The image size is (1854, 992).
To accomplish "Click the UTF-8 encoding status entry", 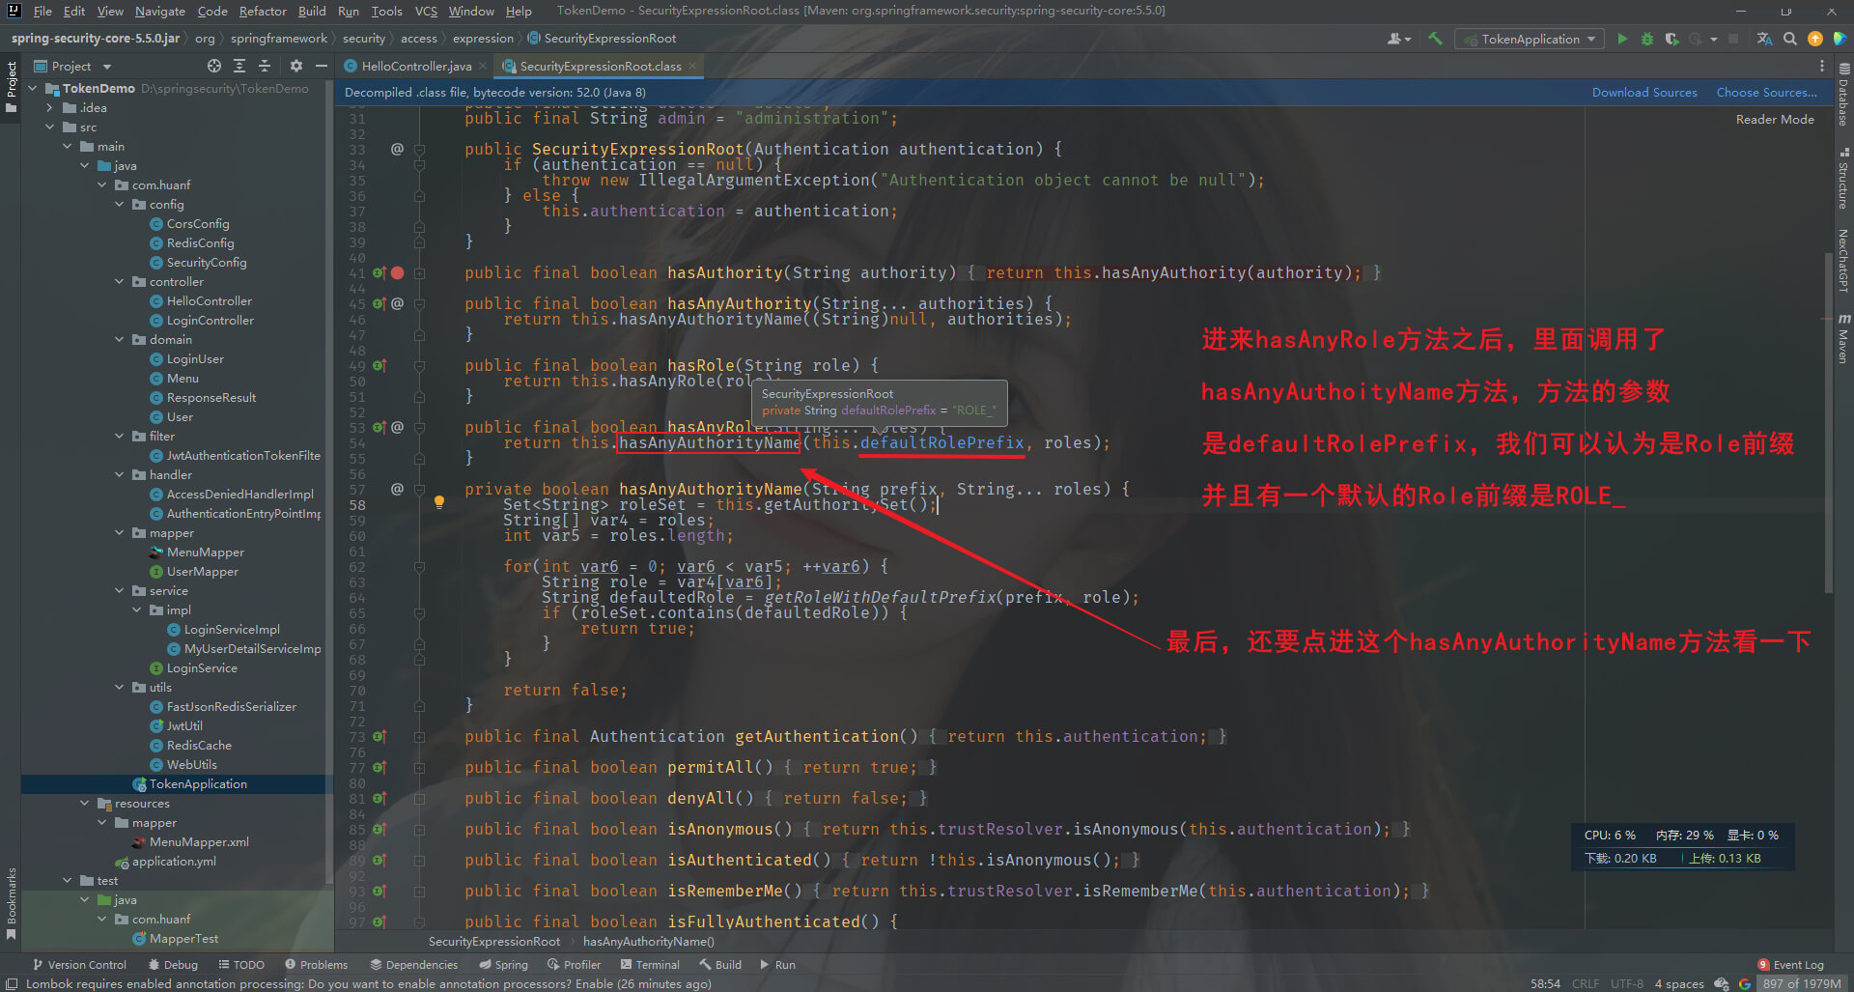I will pos(1627,983).
